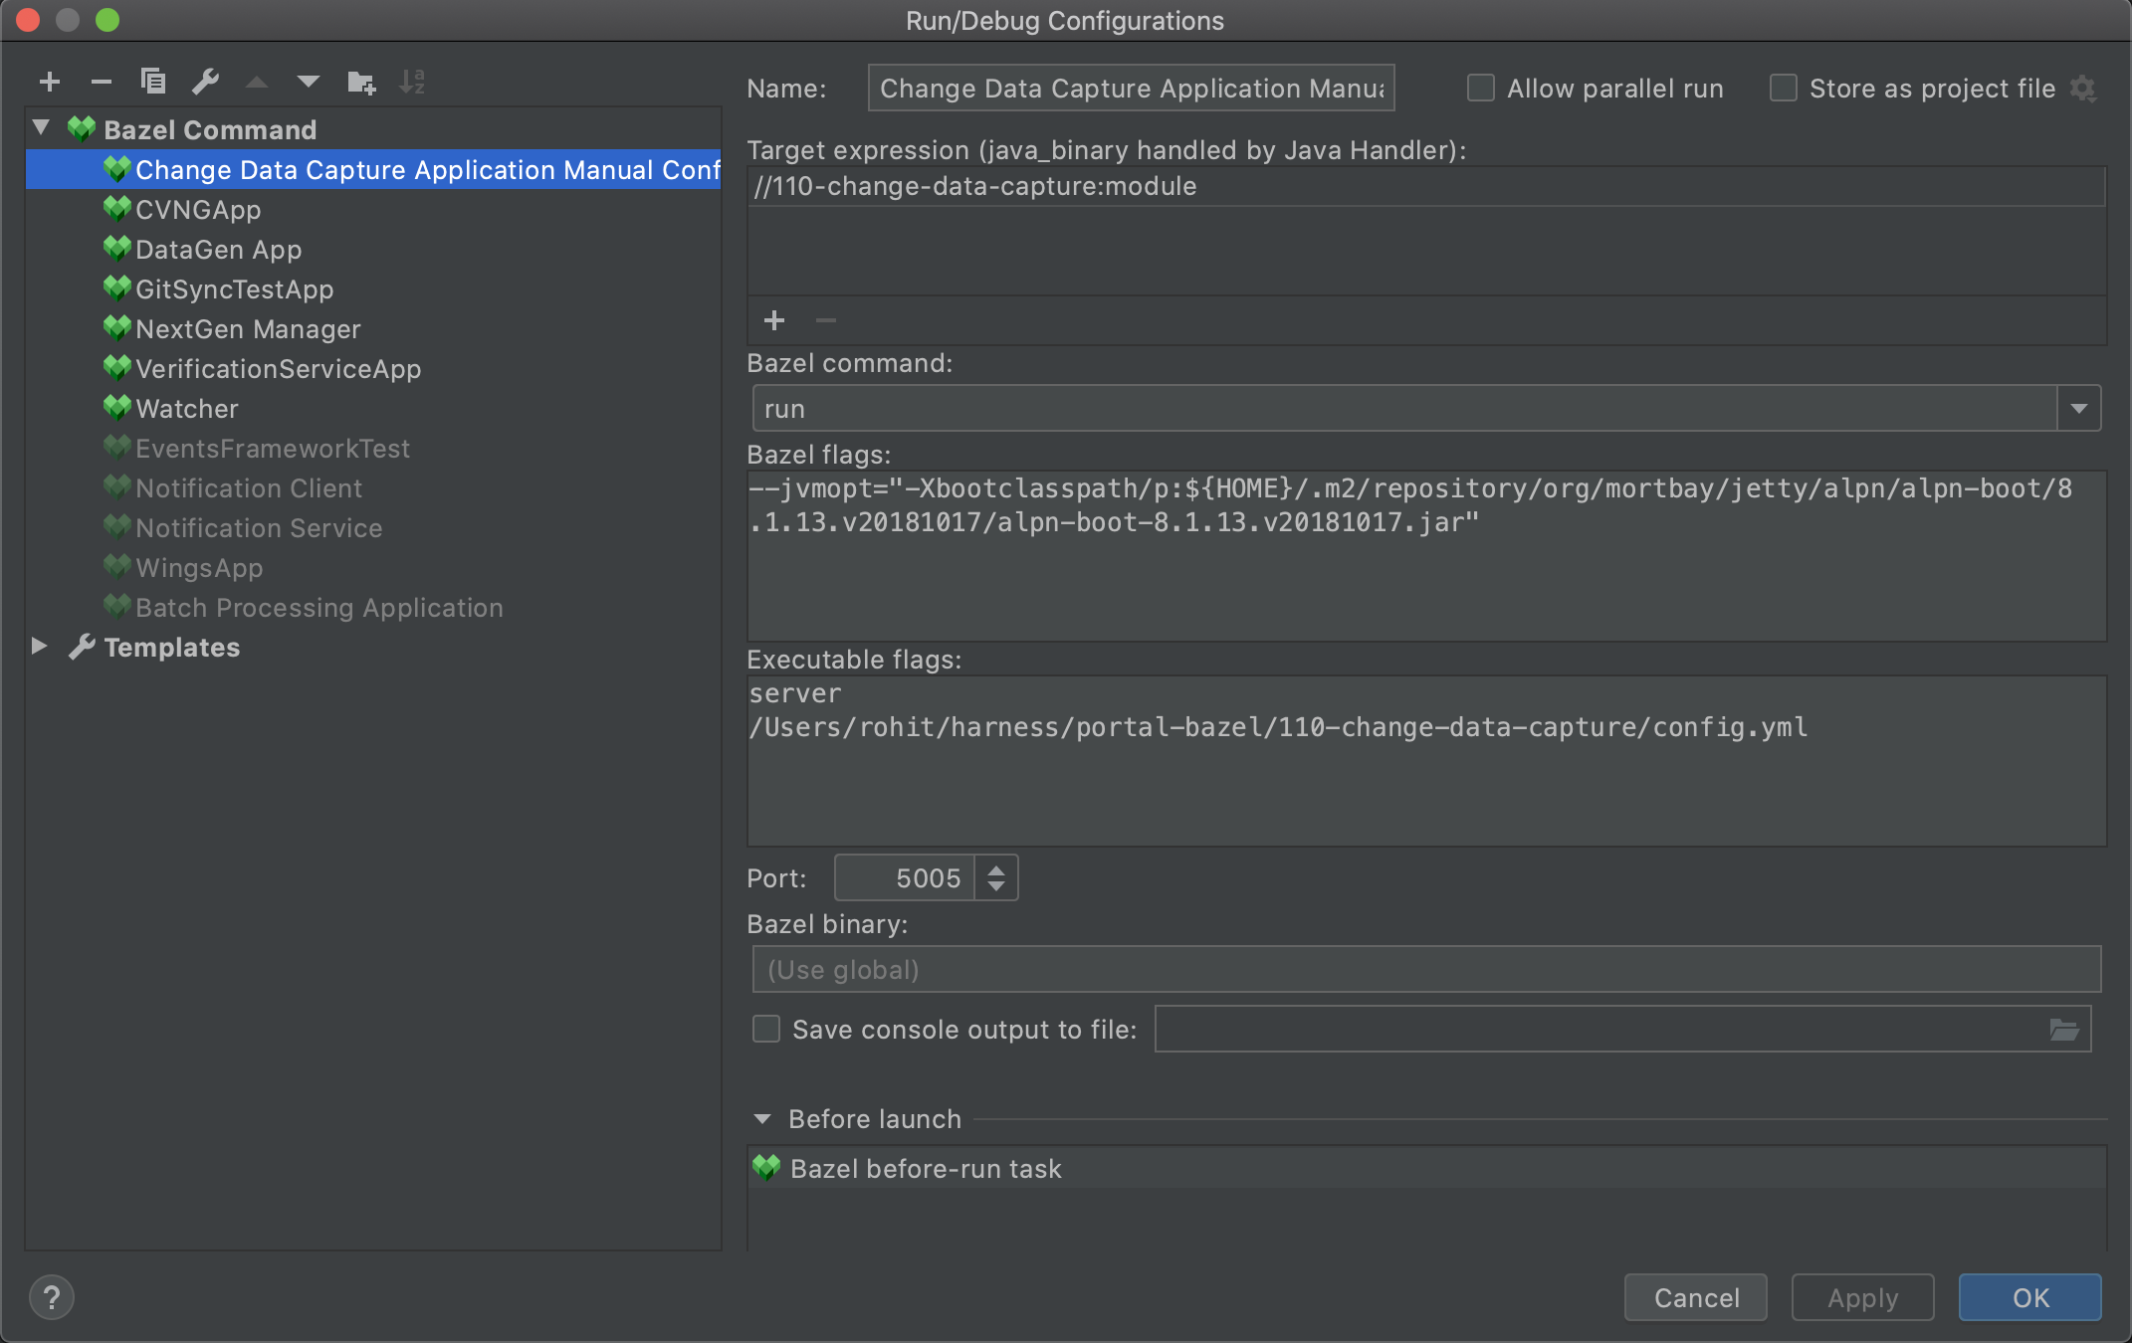Enable Save console output to file
The width and height of the screenshot is (2132, 1343).
[766, 1029]
